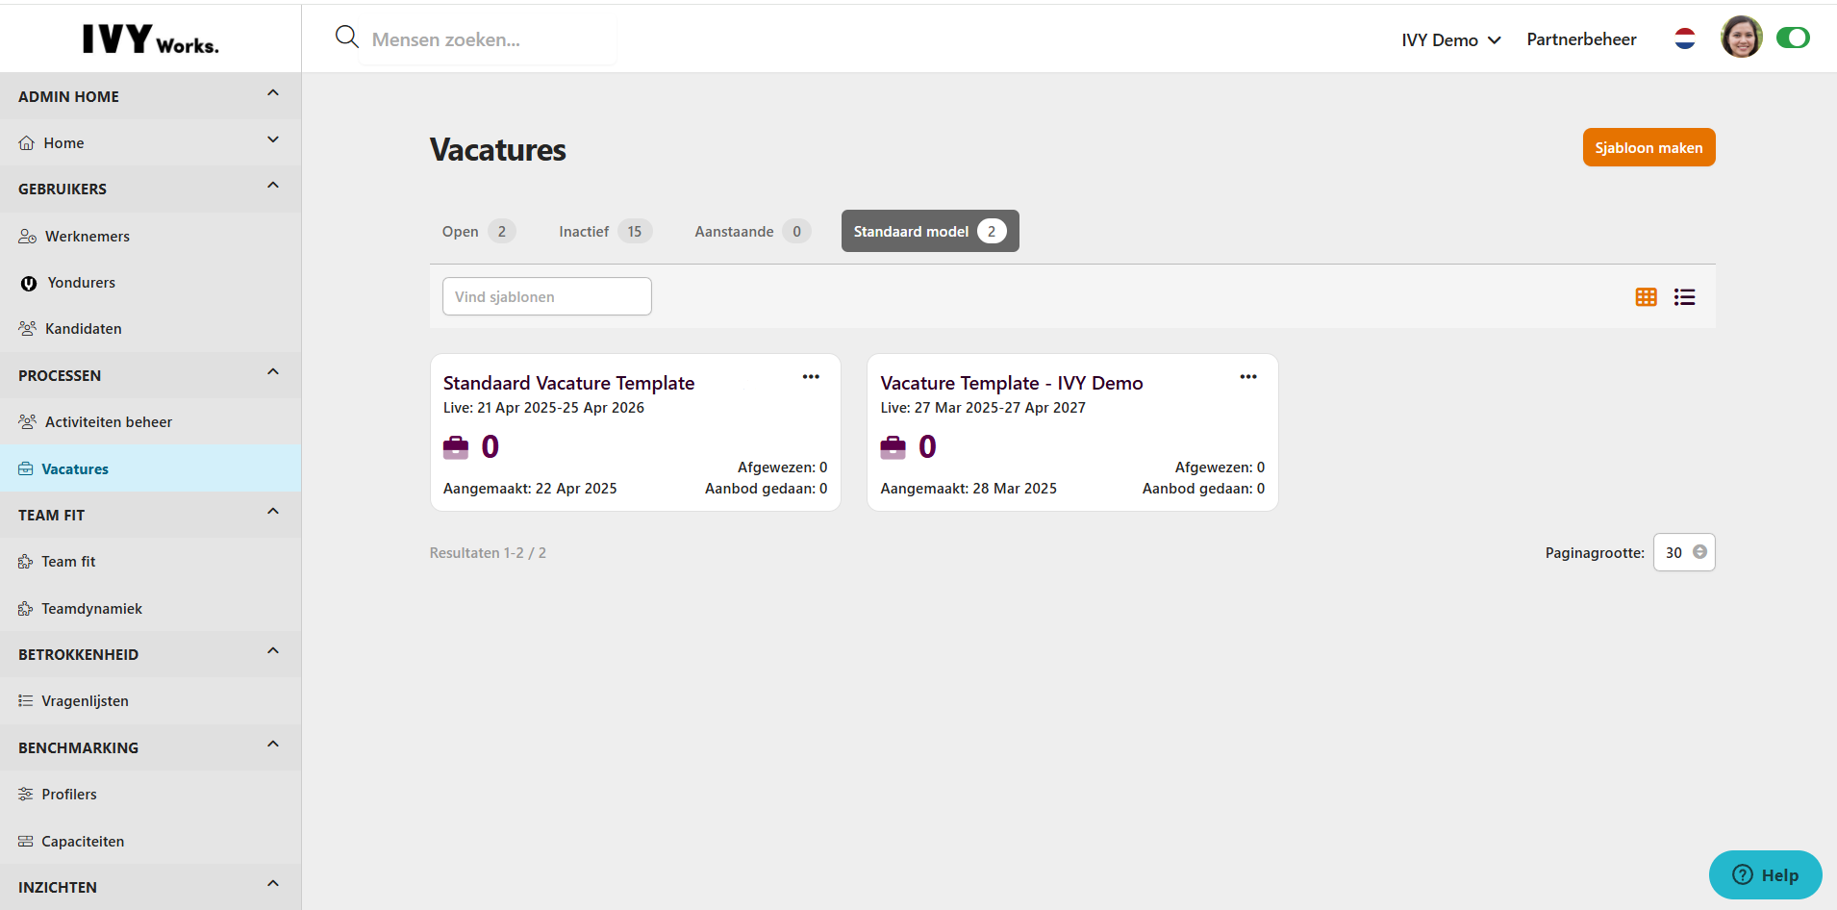1837x910 pixels.
Task: Click the Sjabloon maken button
Action: tap(1648, 147)
